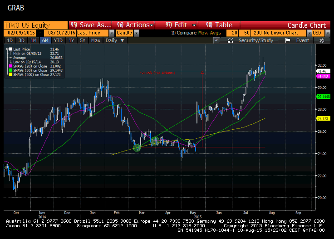Select the YTD range tab
The width and height of the screenshot is (334, 239).
tap(58, 40)
